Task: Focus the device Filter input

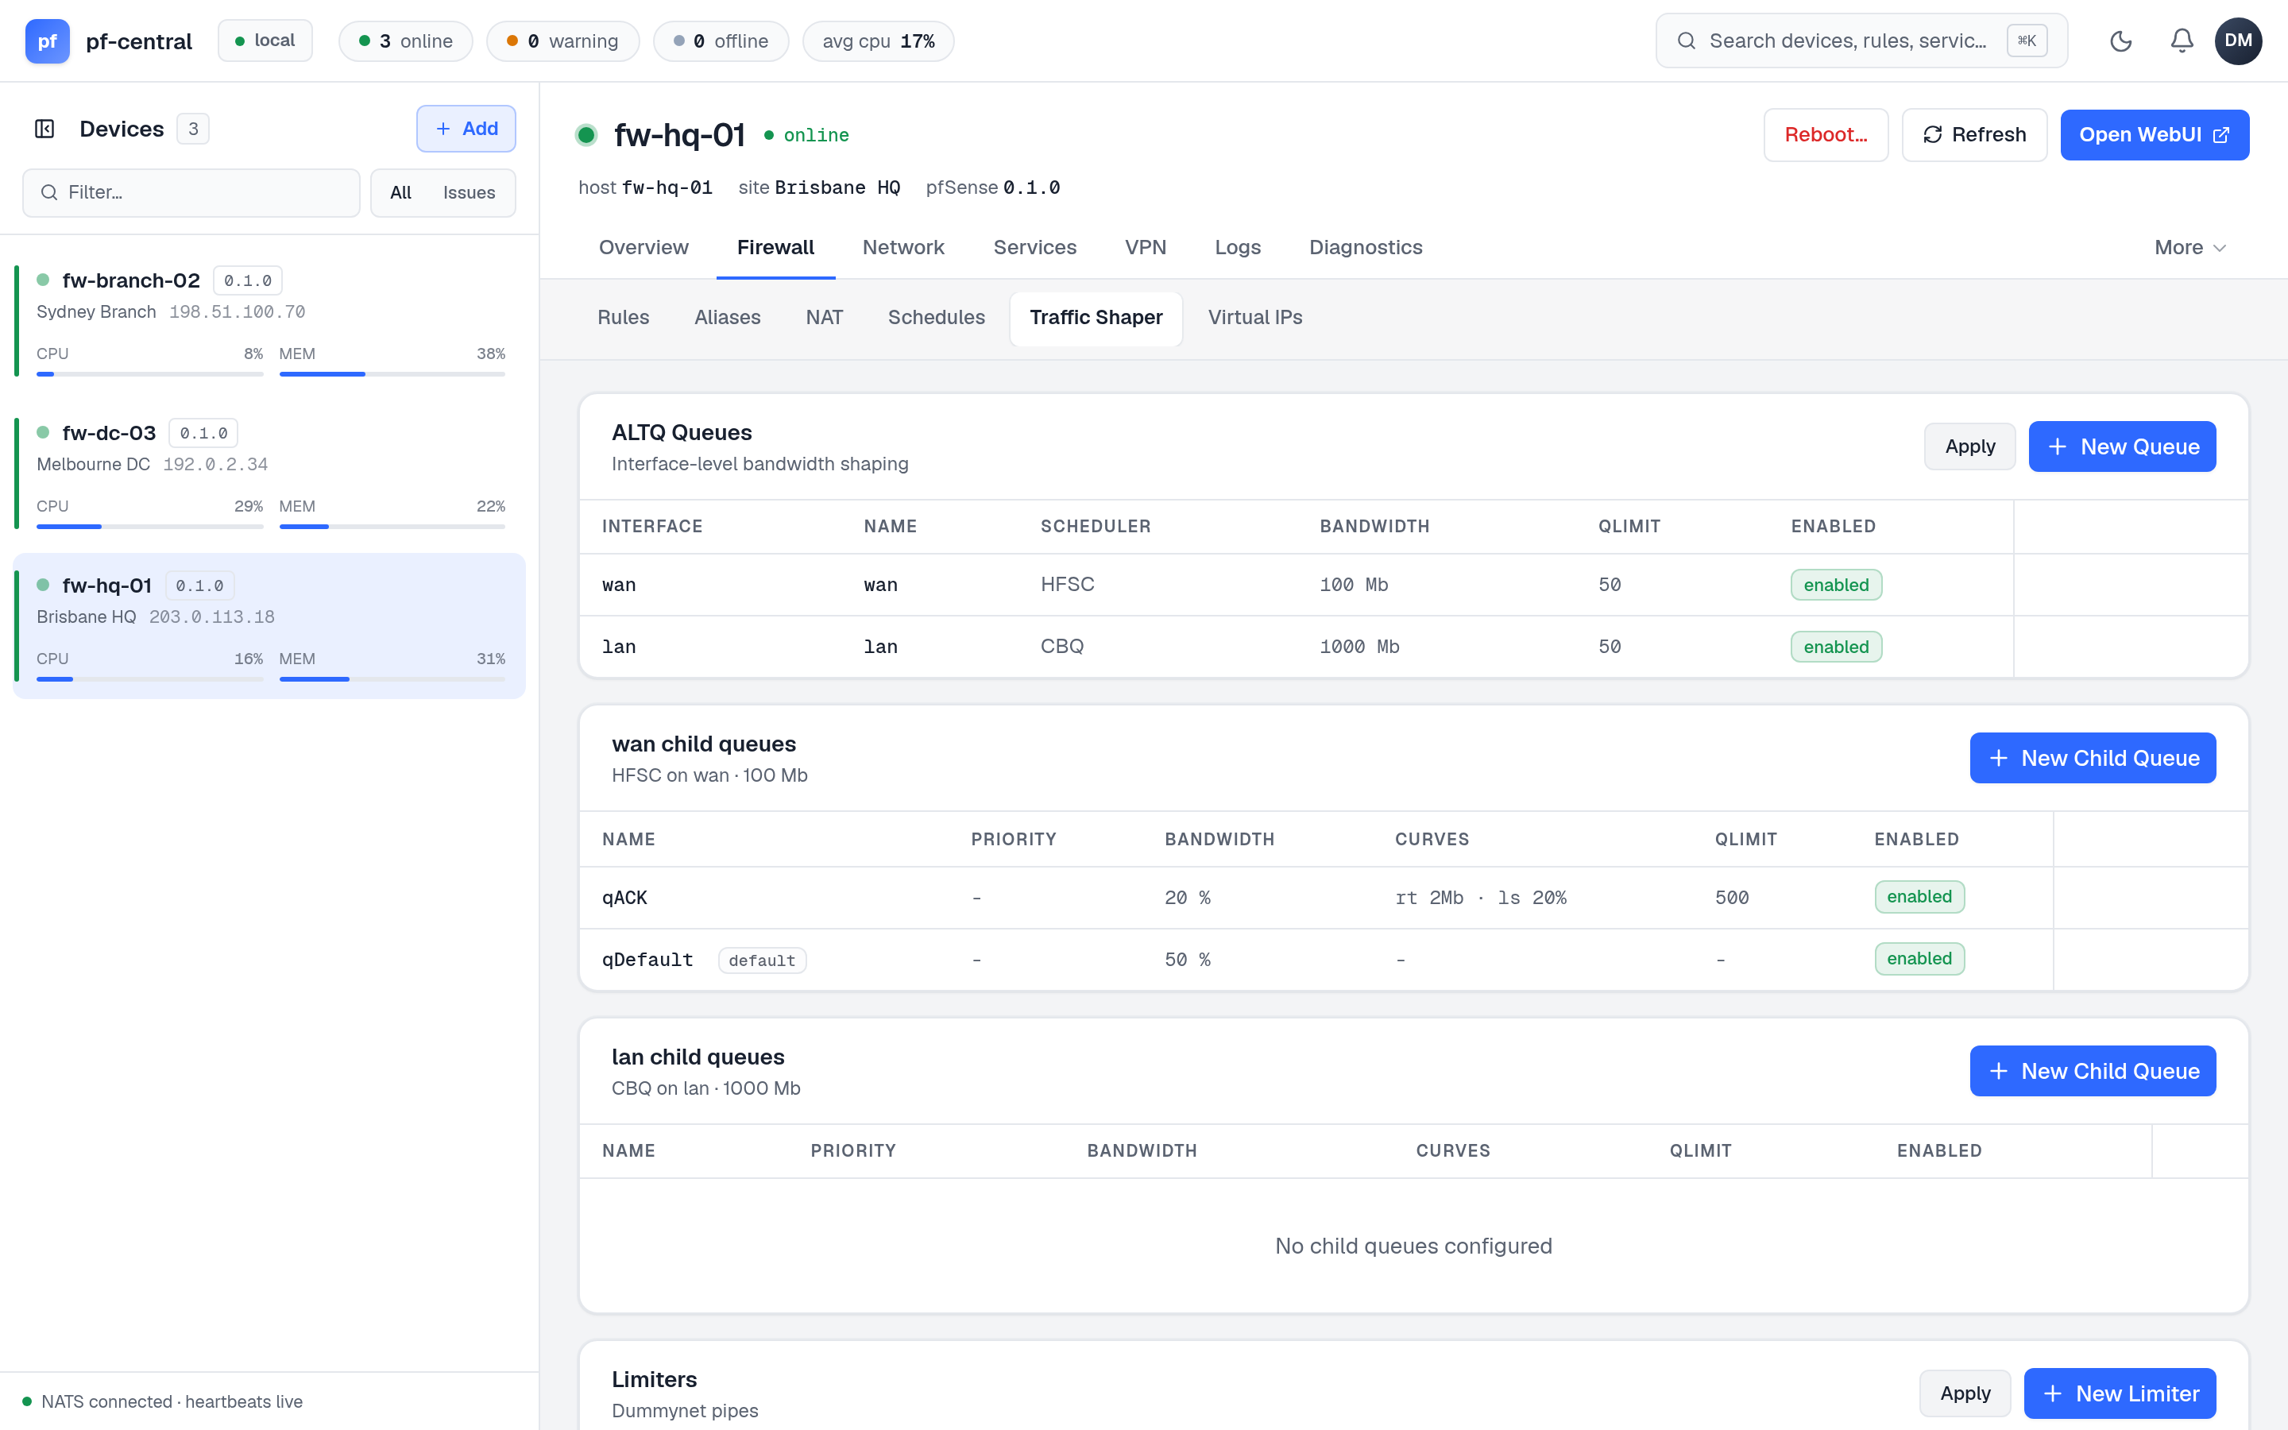Action: coord(191,193)
